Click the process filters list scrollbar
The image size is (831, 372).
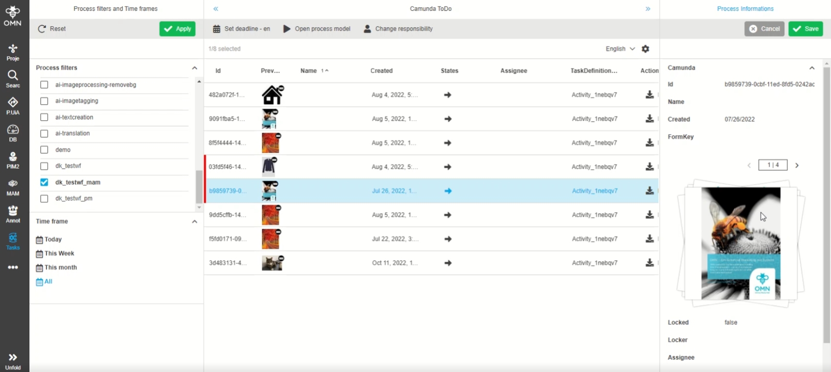199,187
